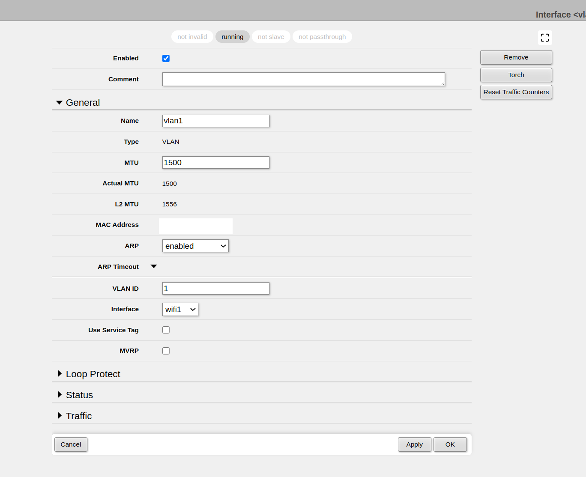Click the 'running' status flag
The image size is (586, 477).
click(233, 37)
